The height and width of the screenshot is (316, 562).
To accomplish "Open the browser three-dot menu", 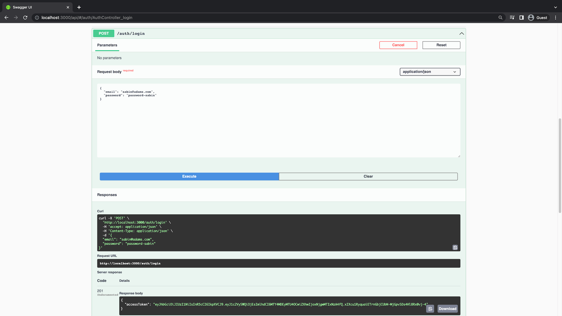I will click(x=556, y=18).
